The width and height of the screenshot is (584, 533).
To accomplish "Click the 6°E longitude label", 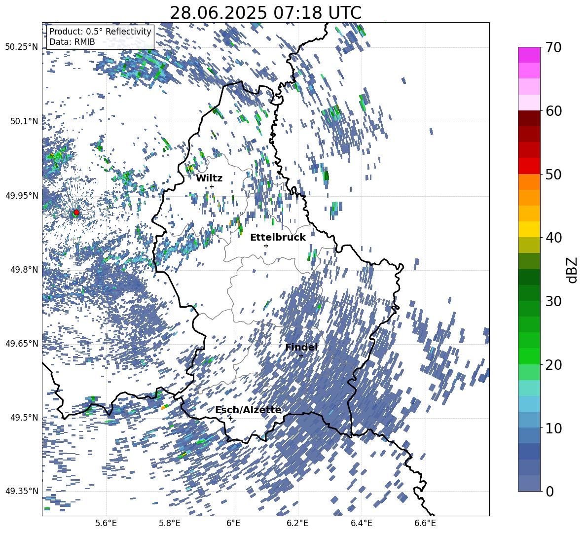I will pos(233,523).
